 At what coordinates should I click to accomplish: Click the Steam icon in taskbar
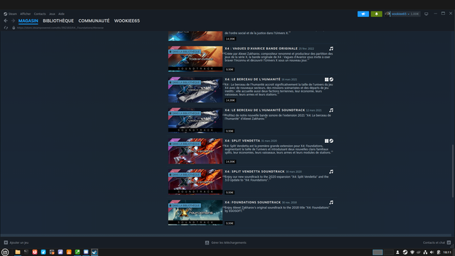tap(95, 252)
